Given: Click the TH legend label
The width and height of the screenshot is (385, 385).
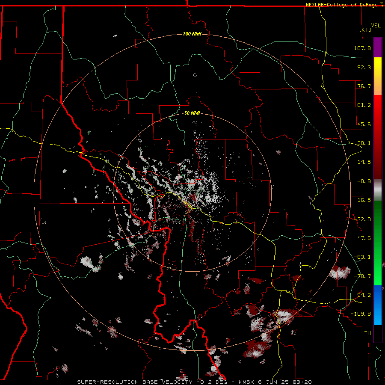Looking at the screenshot, I should [367, 333].
